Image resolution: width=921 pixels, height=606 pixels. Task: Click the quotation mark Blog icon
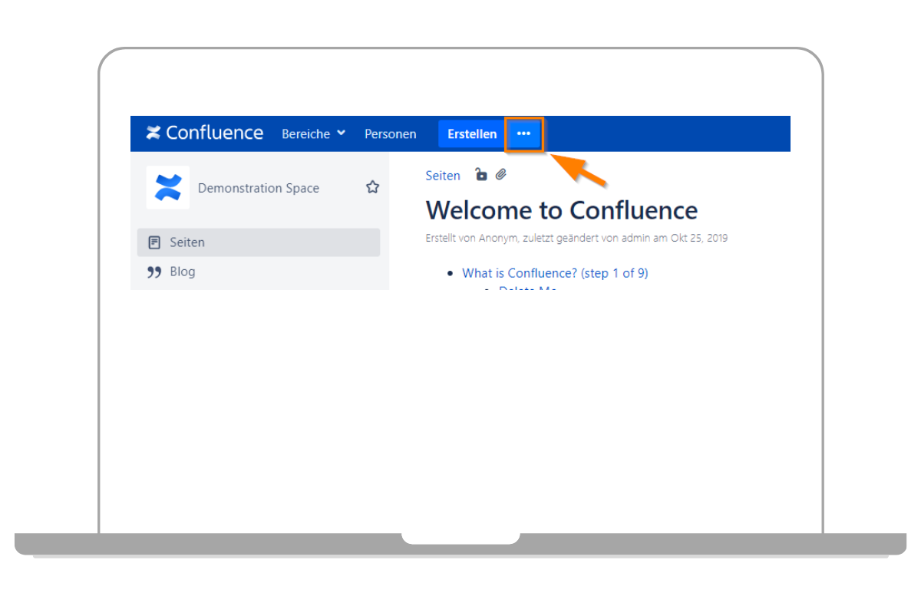tap(154, 272)
